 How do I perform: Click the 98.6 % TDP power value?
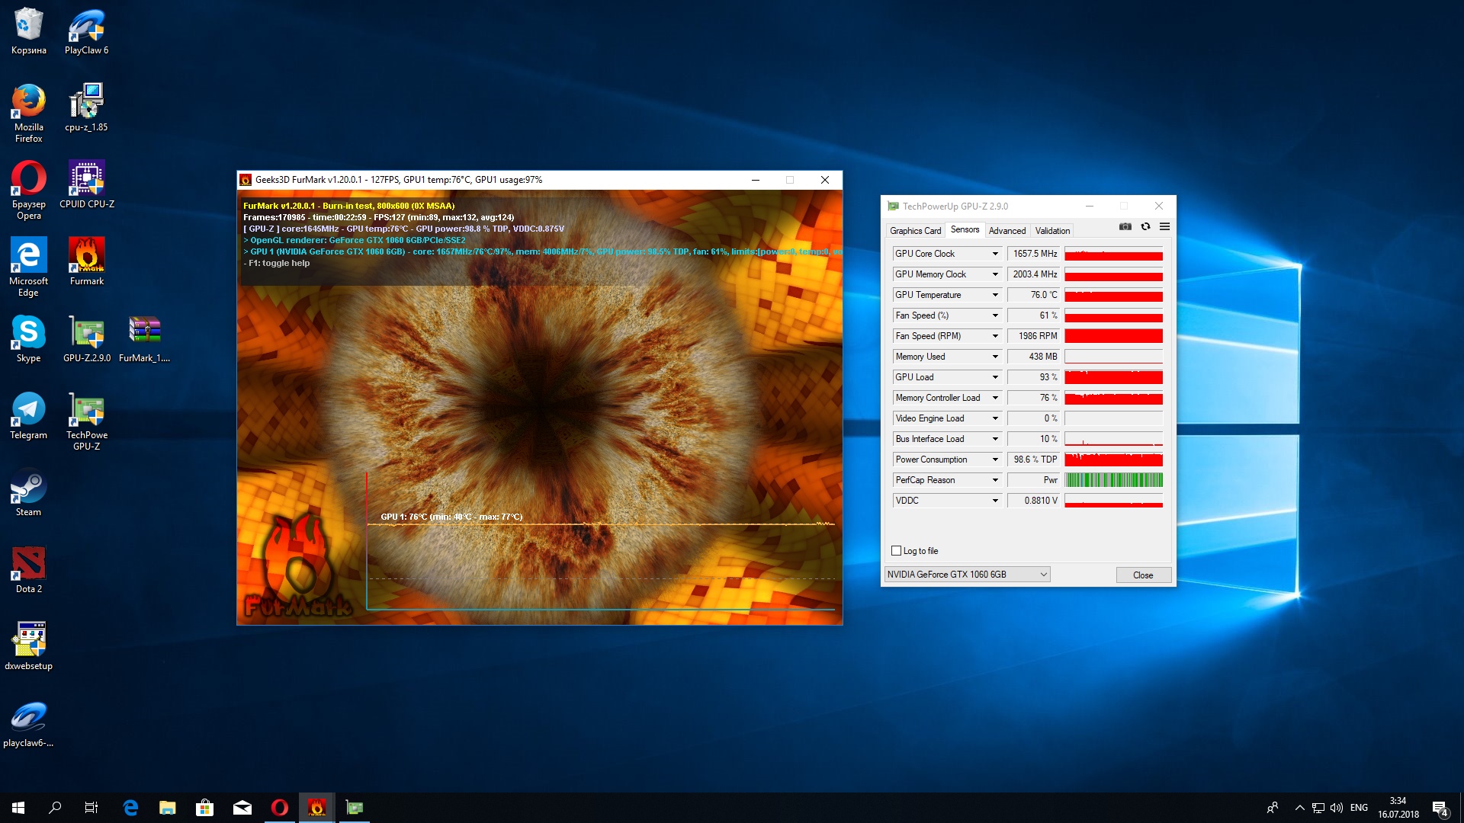coord(1034,460)
